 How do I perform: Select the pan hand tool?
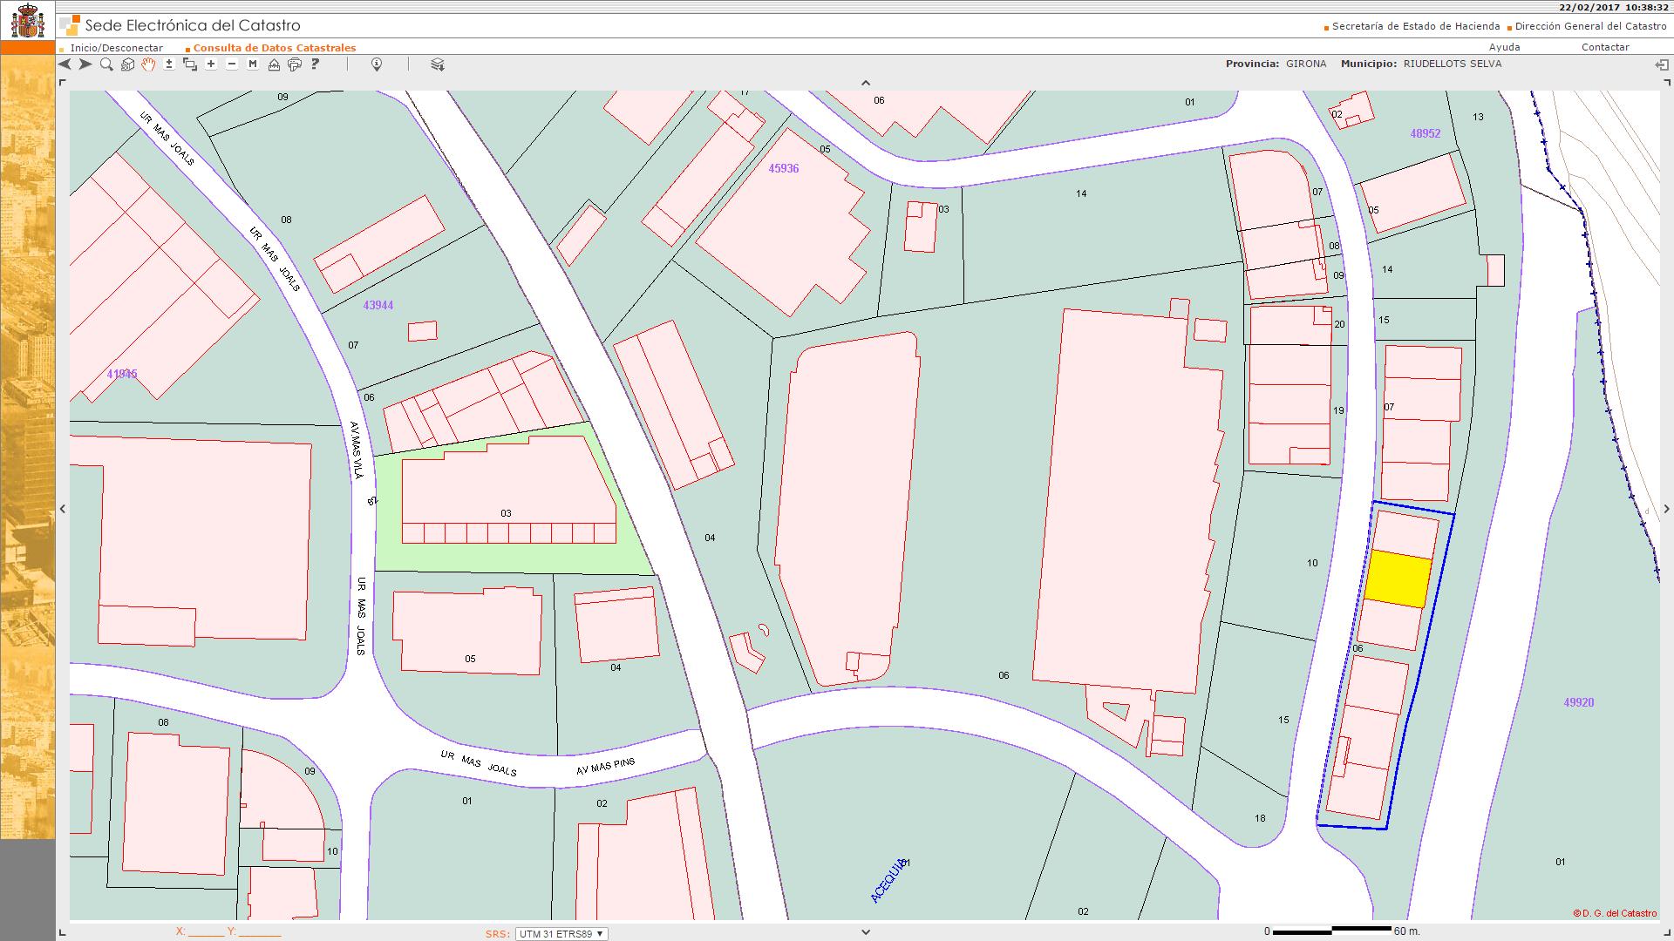pyautogui.click(x=148, y=64)
